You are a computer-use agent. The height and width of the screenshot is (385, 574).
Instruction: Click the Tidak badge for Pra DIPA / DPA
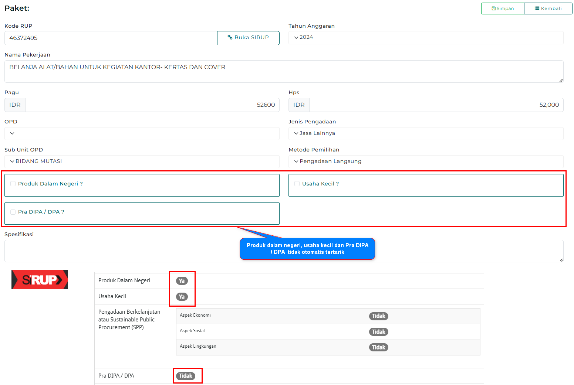pyautogui.click(x=186, y=376)
